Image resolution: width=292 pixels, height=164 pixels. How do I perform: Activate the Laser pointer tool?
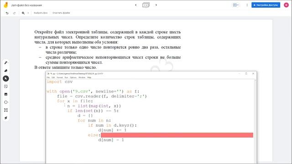(6, 118)
